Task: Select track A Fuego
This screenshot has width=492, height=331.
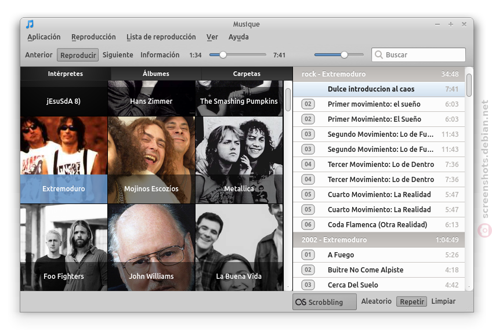Action: [379, 254]
